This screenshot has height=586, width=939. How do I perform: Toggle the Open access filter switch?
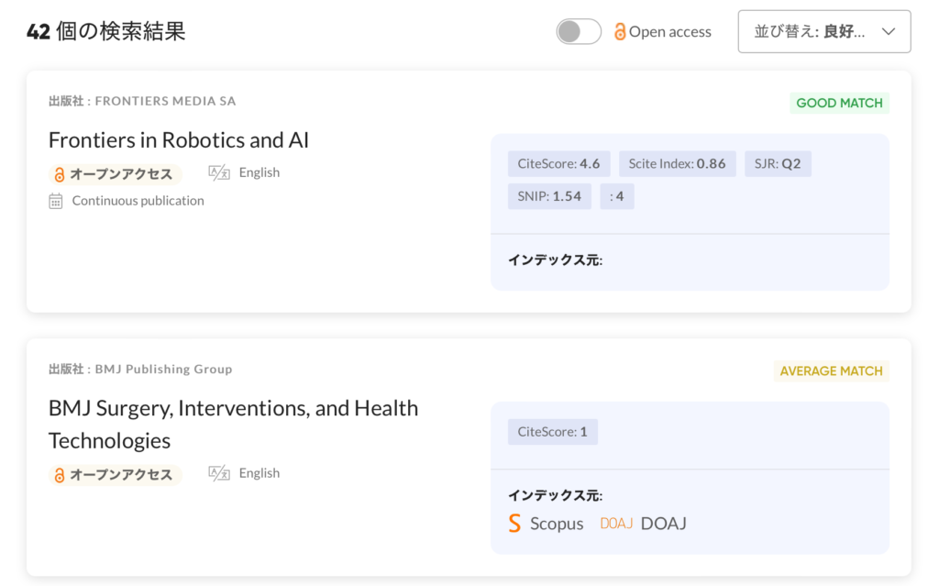tap(579, 31)
